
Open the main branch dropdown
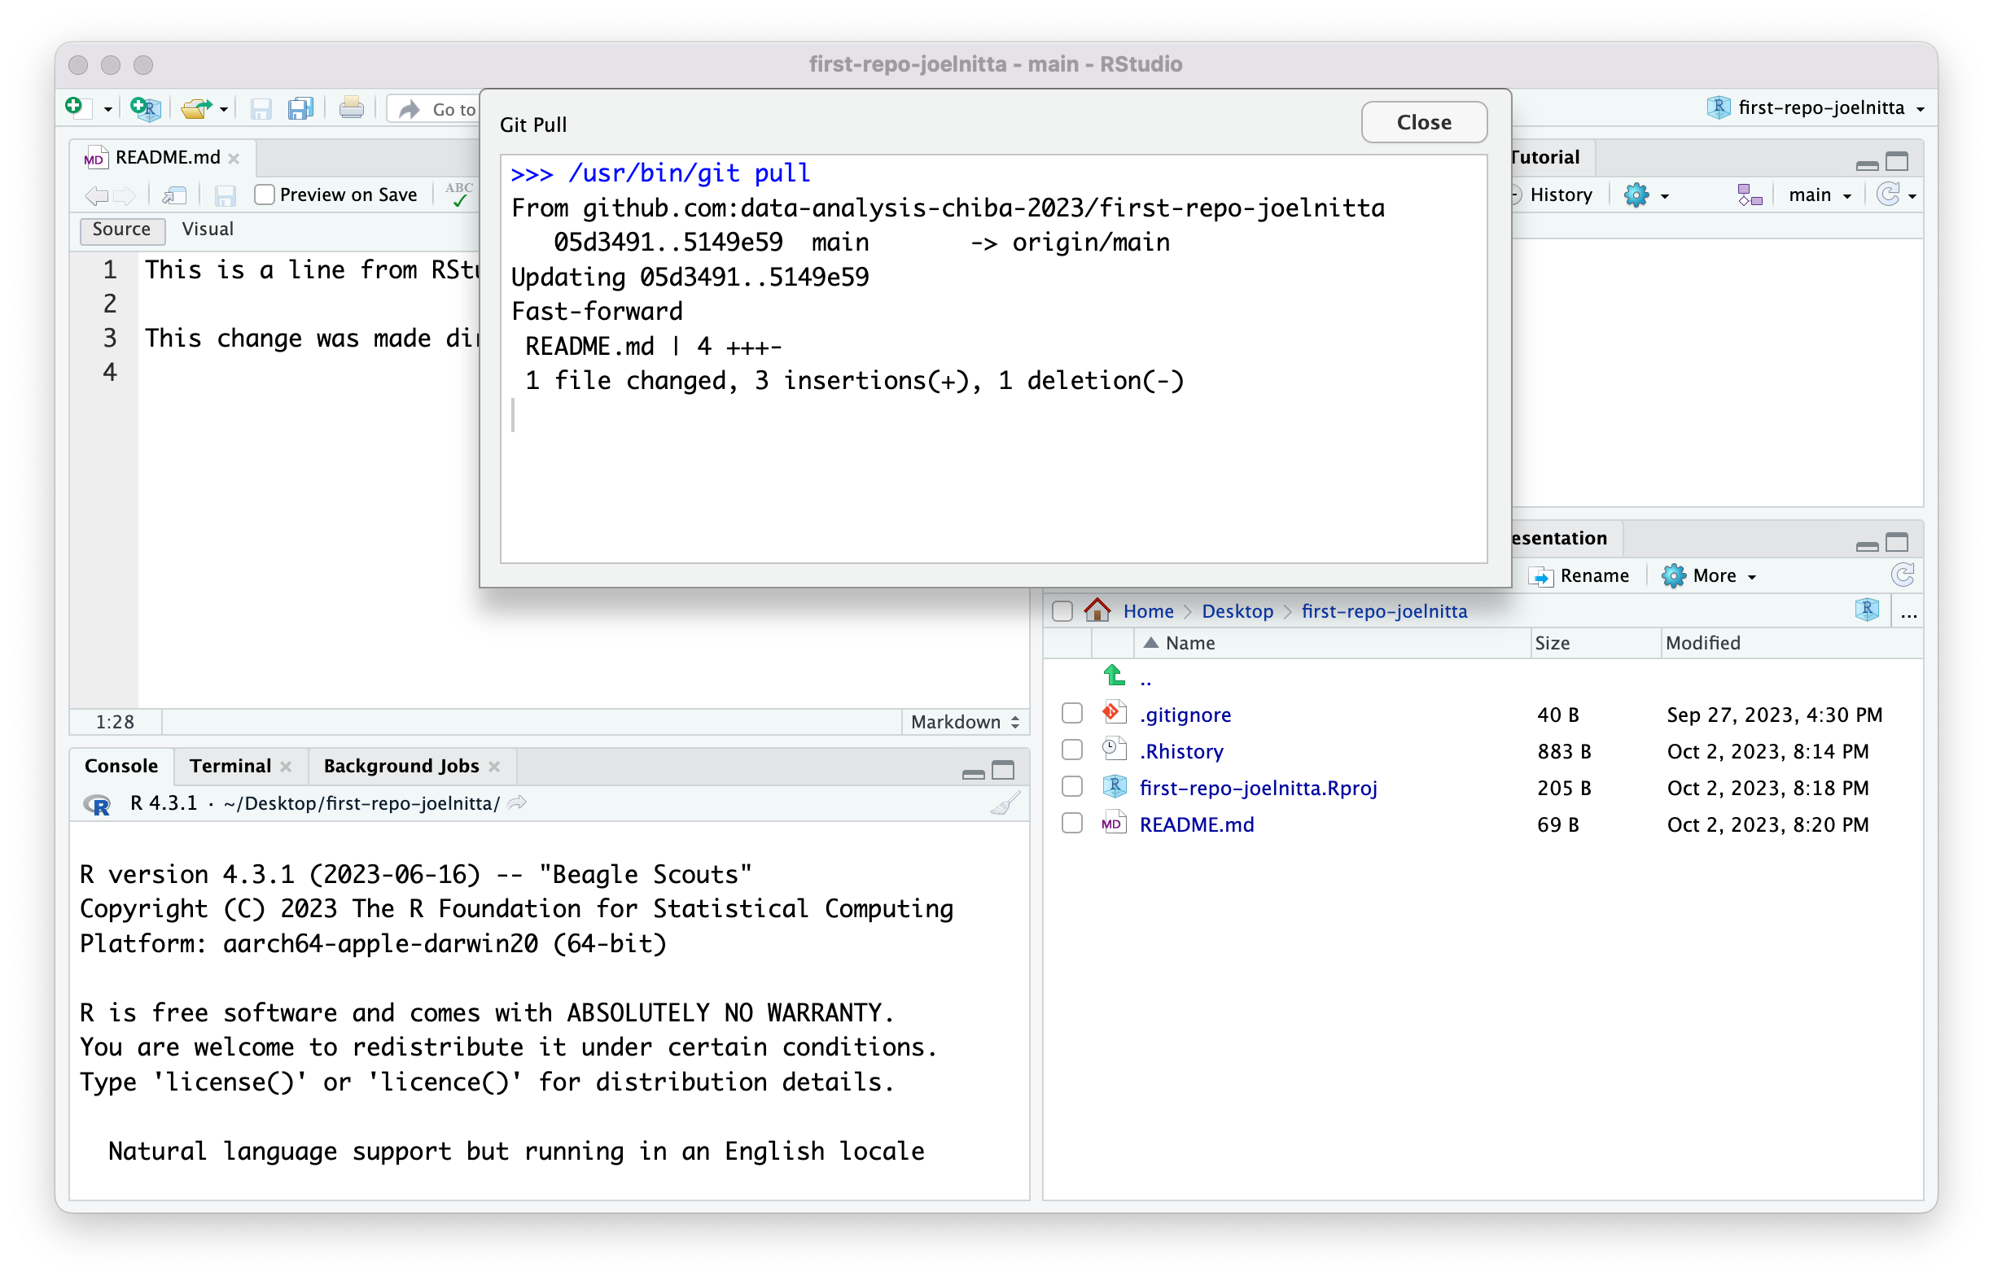[x=1819, y=195]
